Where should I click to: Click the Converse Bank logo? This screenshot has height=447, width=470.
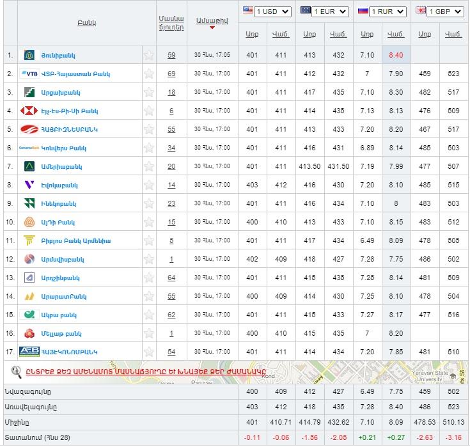coord(29,148)
